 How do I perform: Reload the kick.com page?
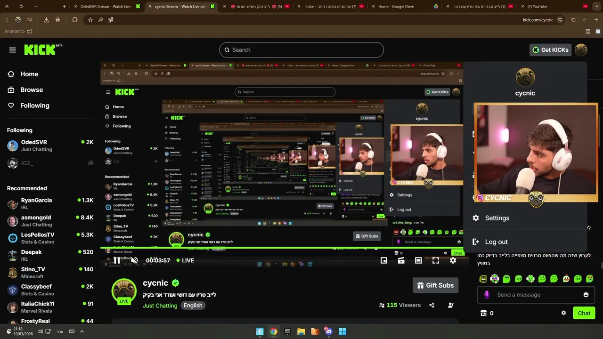(573, 20)
